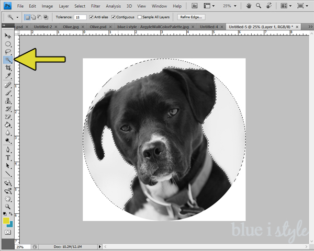Choose Intersect with selection mode
The image size is (314, 251).
click(46, 17)
